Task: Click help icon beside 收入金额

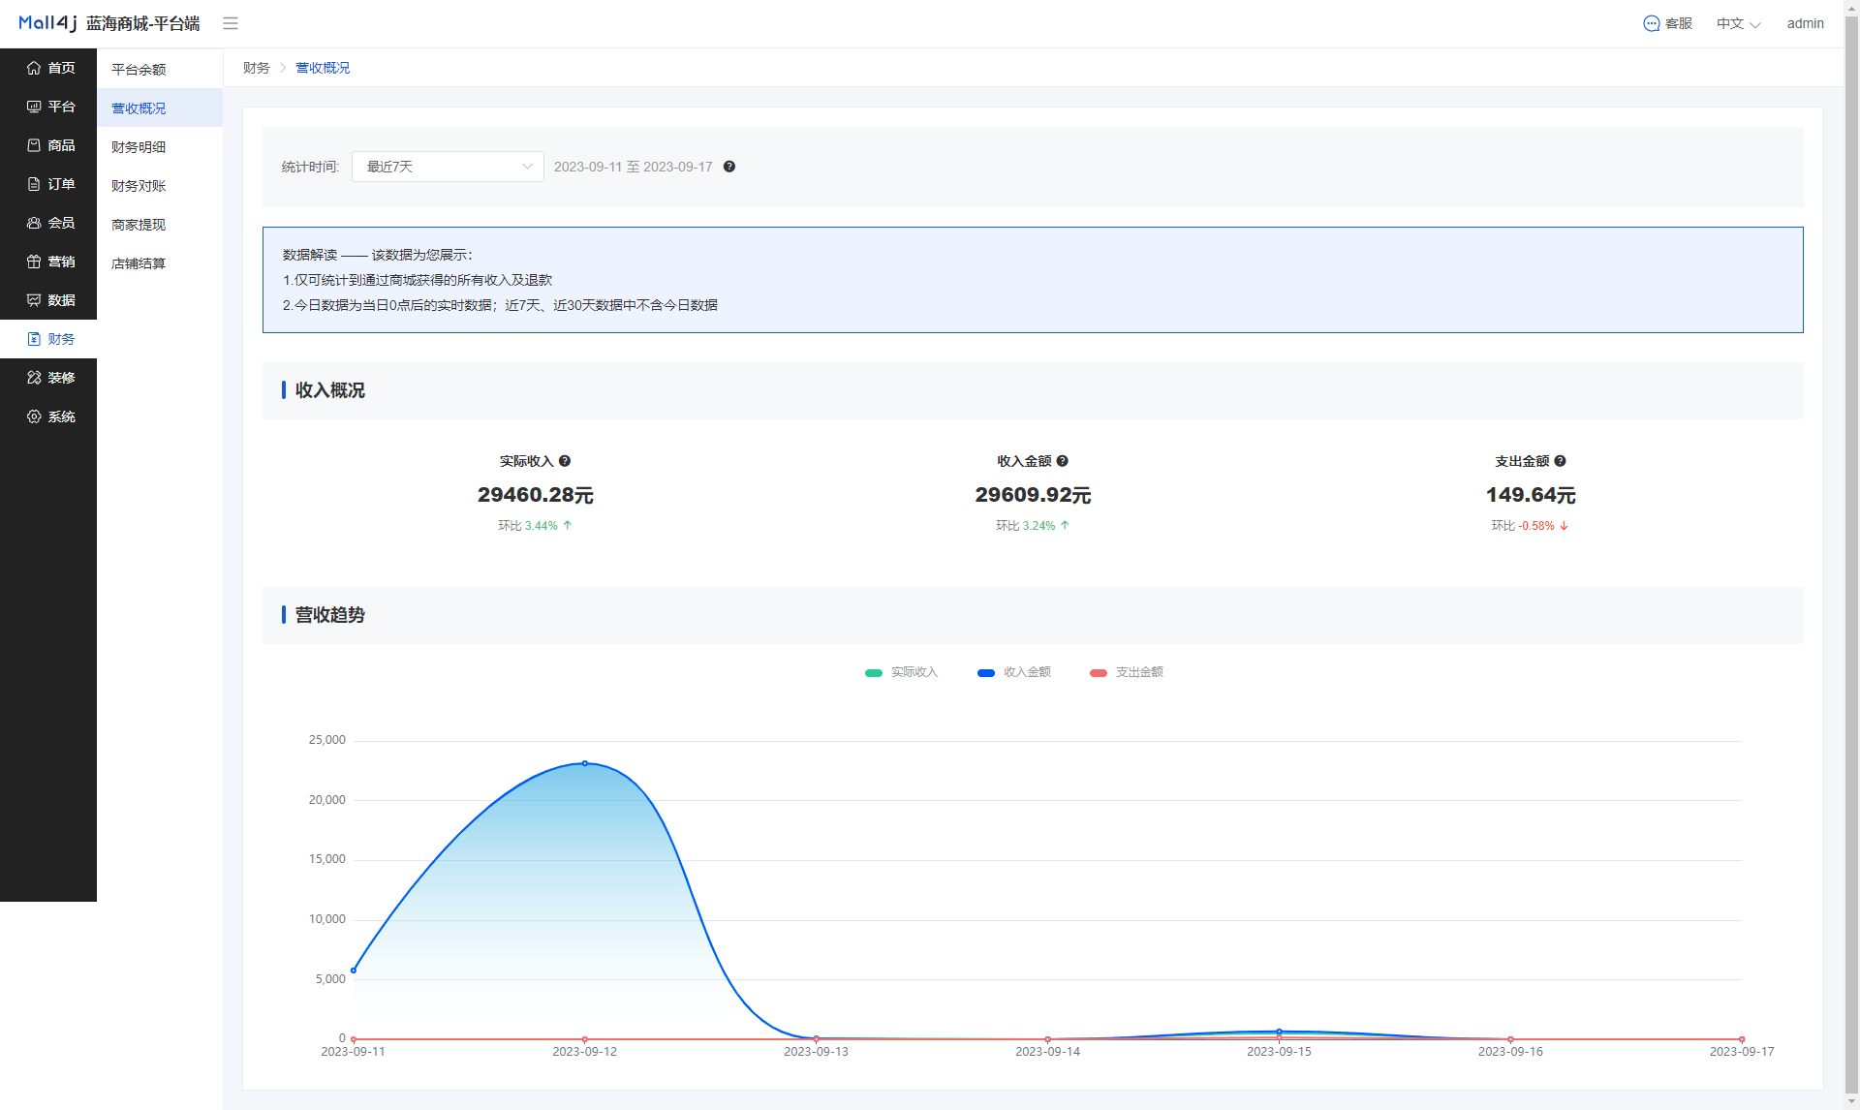Action: point(1063,461)
